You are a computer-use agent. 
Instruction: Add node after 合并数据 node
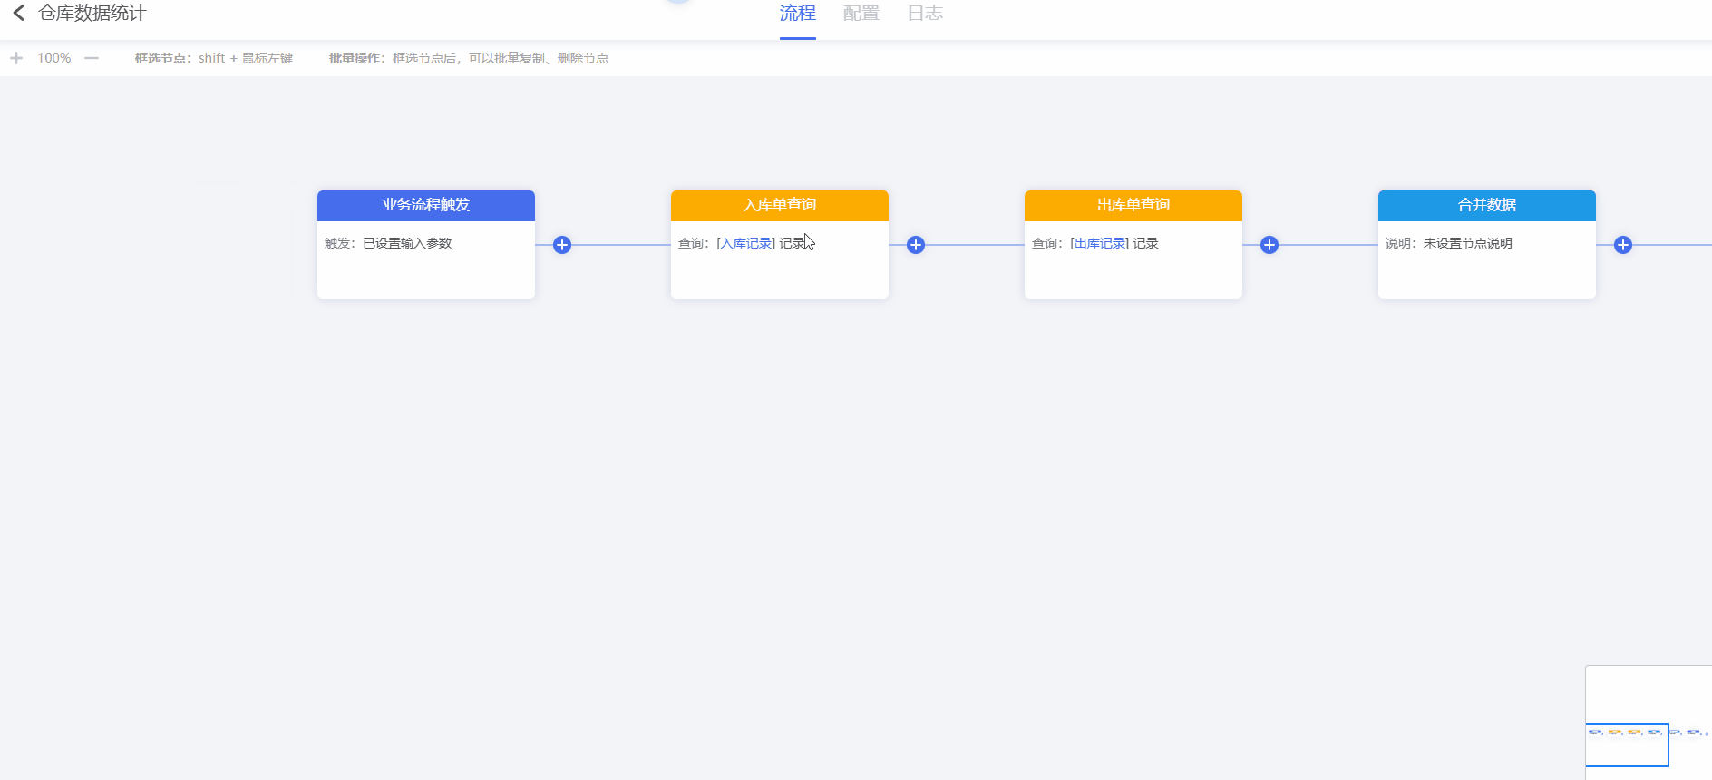(1623, 245)
